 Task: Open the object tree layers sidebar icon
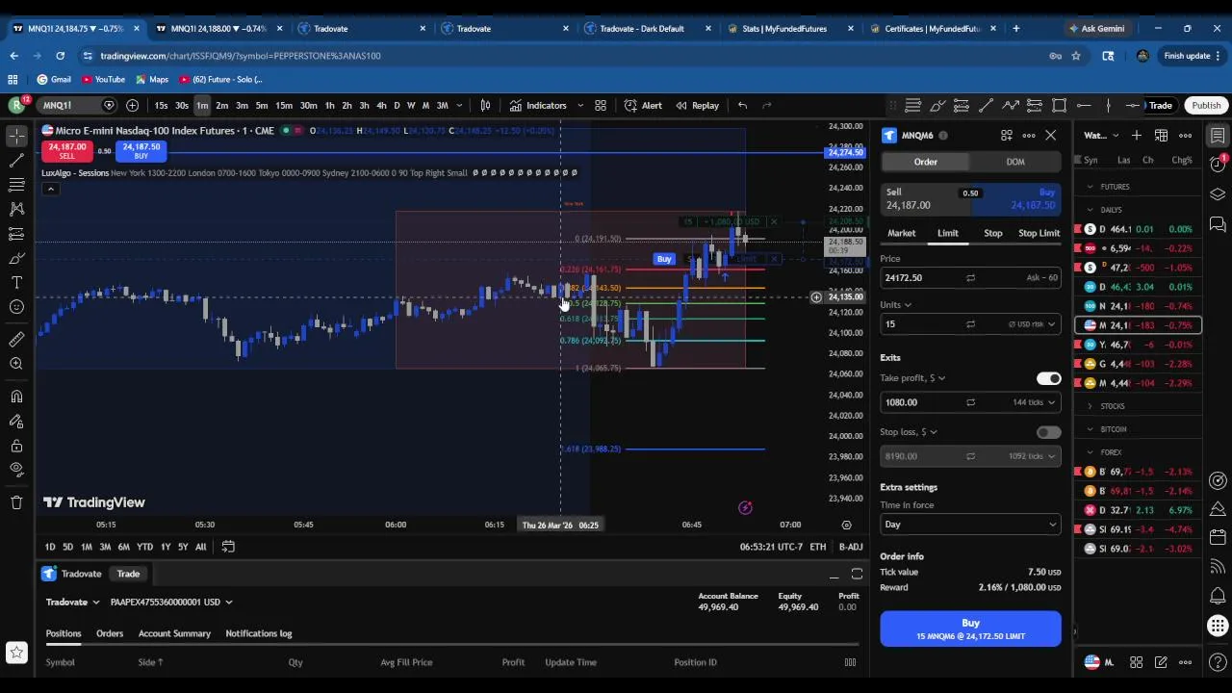click(x=1218, y=195)
